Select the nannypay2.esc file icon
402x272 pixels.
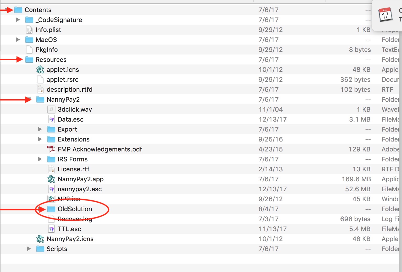[51, 189]
